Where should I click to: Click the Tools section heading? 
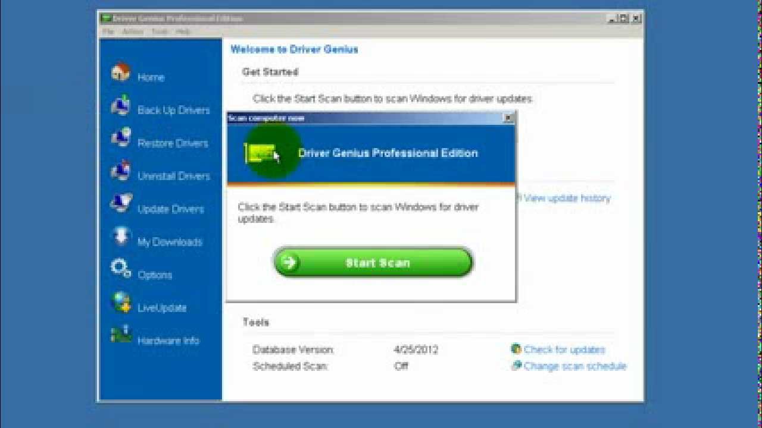click(256, 322)
